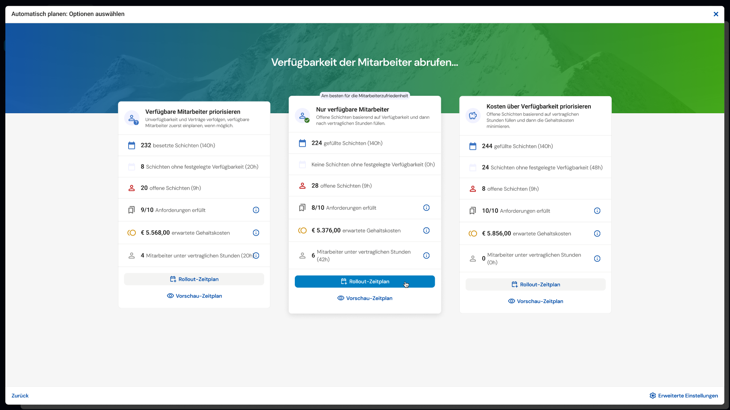Open info for 6 Mitarbeiter unter vertraglichen Stunden
The width and height of the screenshot is (730, 410).
(426, 256)
